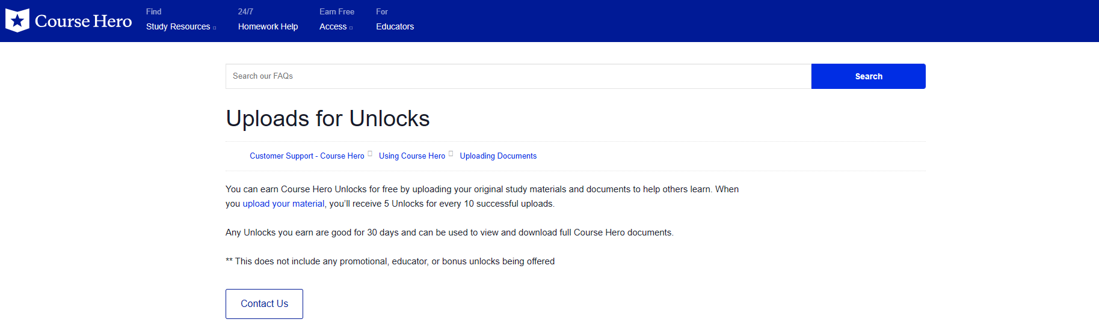Open 24/7 Homework Help

click(268, 19)
